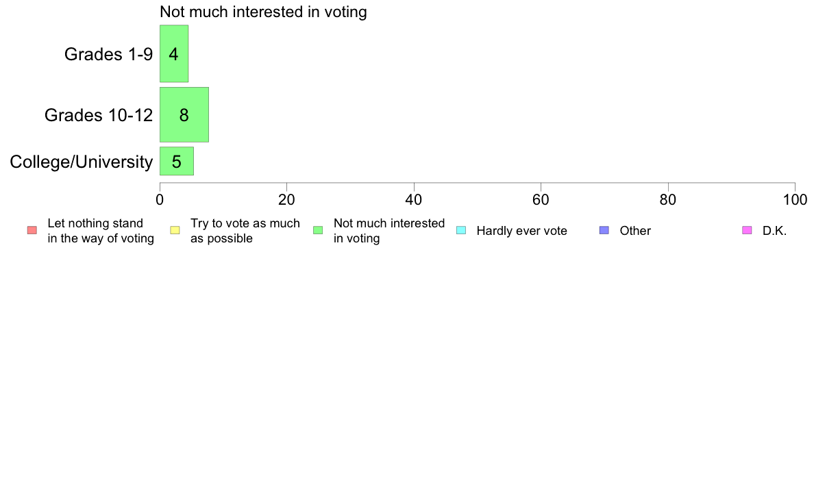Click the blue 'Other' legend swatch
The width and height of the screenshot is (814, 504).
tap(604, 231)
